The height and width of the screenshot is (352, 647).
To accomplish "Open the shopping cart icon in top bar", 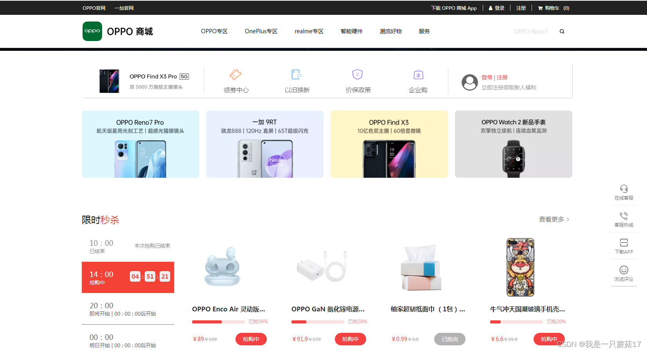I will pos(540,8).
